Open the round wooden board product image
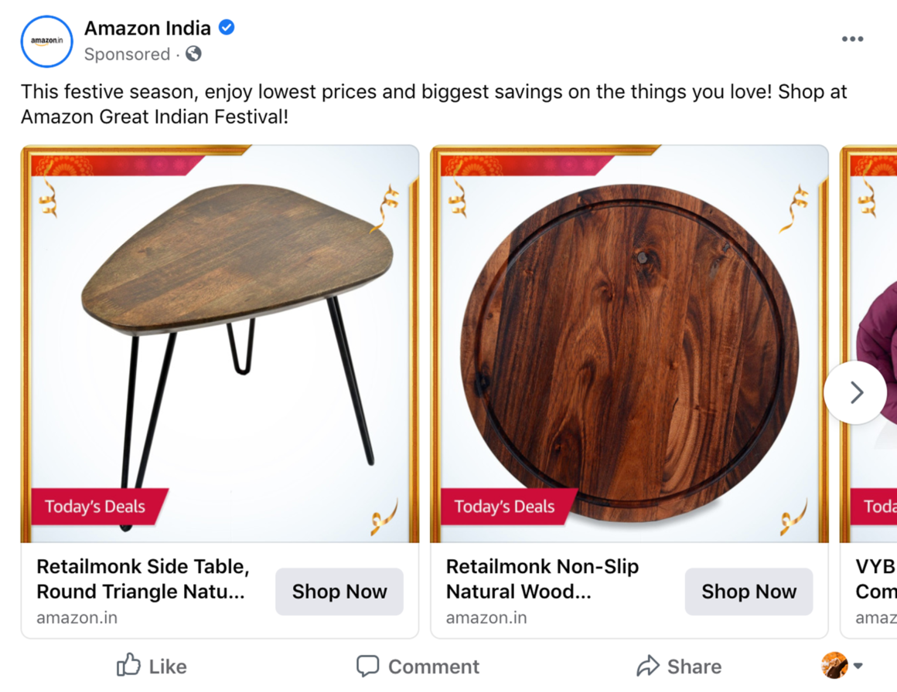Viewport: 897px width, 692px height. click(629, 340)
